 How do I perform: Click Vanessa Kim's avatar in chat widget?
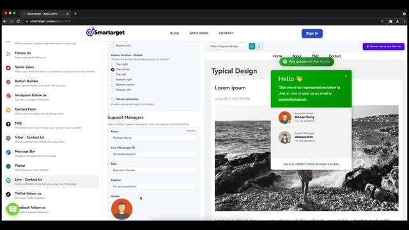284,137
